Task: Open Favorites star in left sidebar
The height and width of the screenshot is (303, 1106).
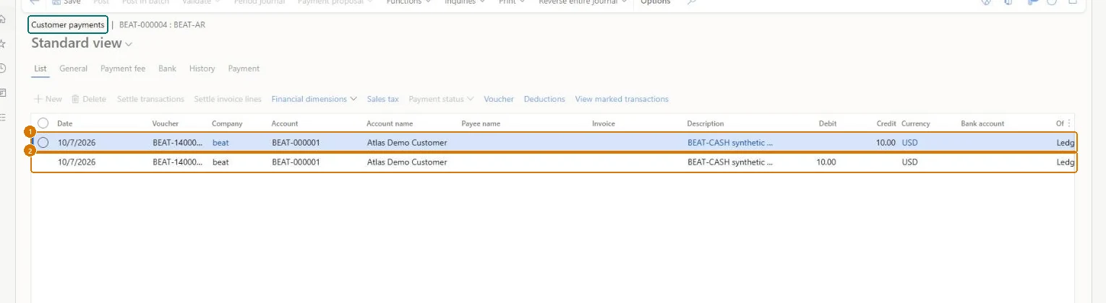Action: (x=3, y=44)
